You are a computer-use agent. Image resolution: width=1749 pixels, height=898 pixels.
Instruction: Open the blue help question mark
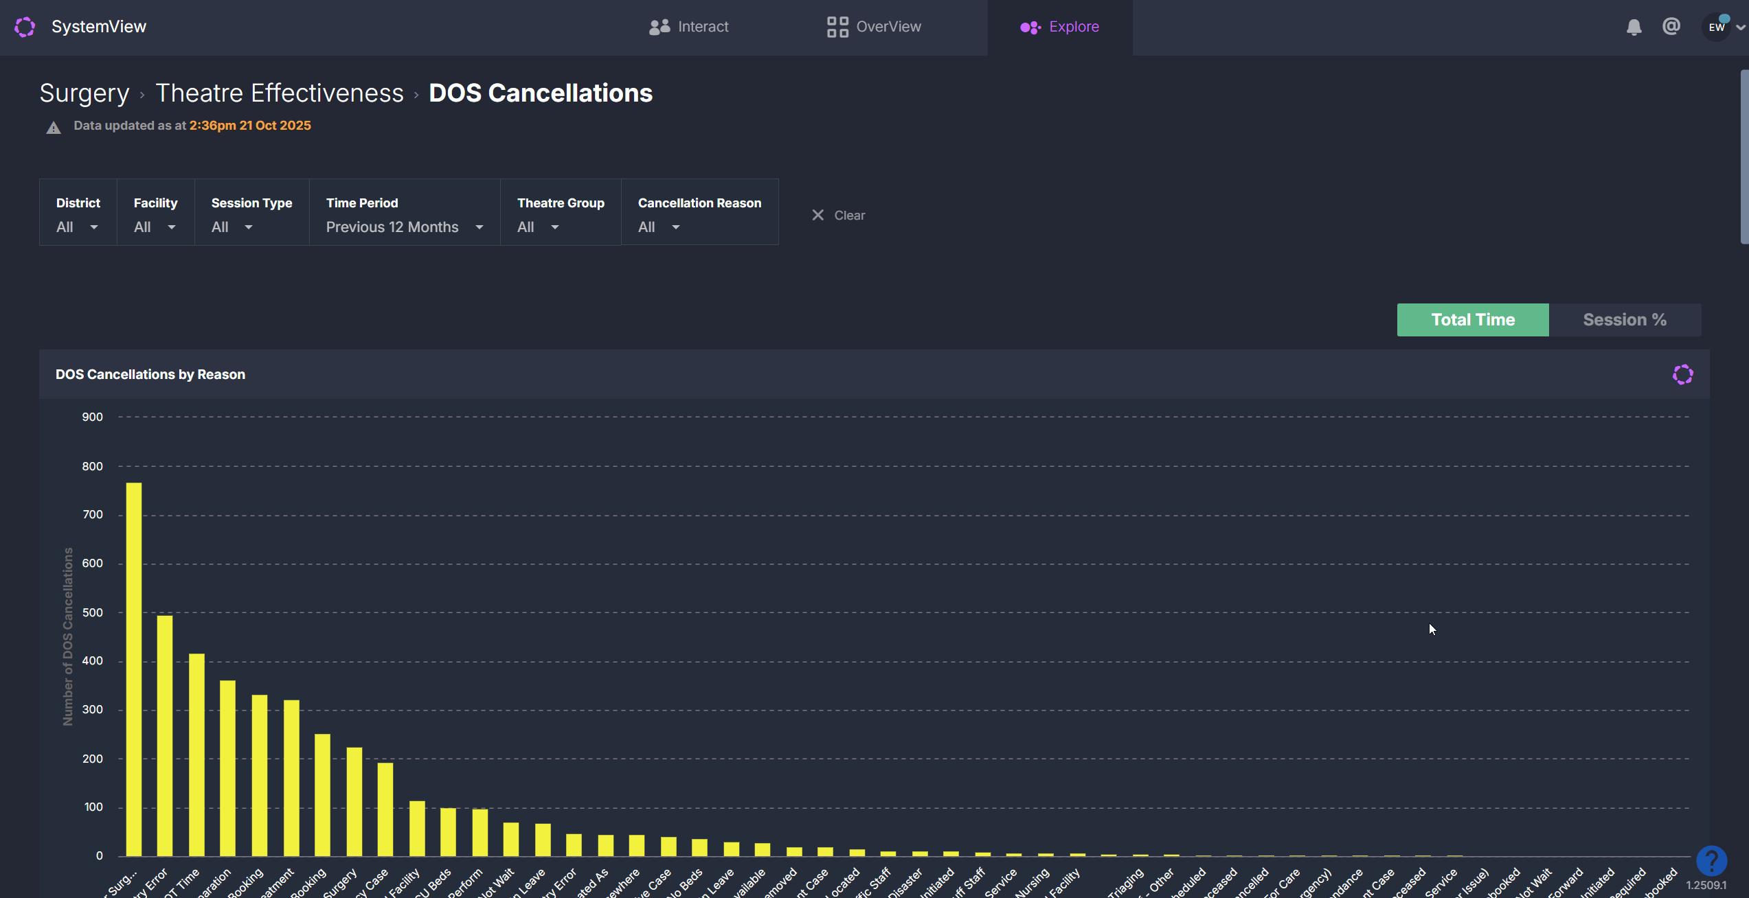pyautogui.click(x=1711, y=860)
